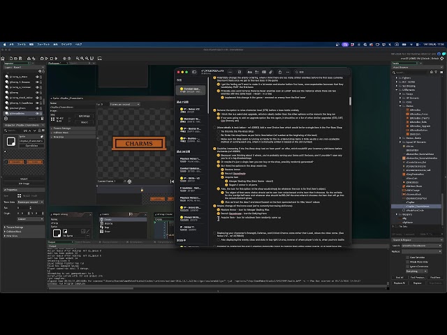The width and height of the screenshot is (447, 335).
Task: Check the 'Displaying your character's Strength' checklist item
Action: (x=214, y=233)
